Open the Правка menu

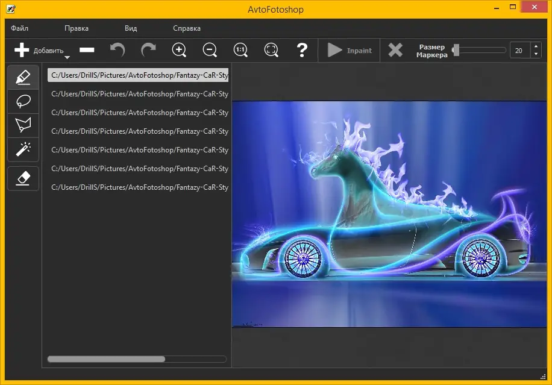tap(77, 28)
